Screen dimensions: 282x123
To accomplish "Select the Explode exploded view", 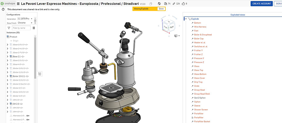I will (x=195, y=19).
